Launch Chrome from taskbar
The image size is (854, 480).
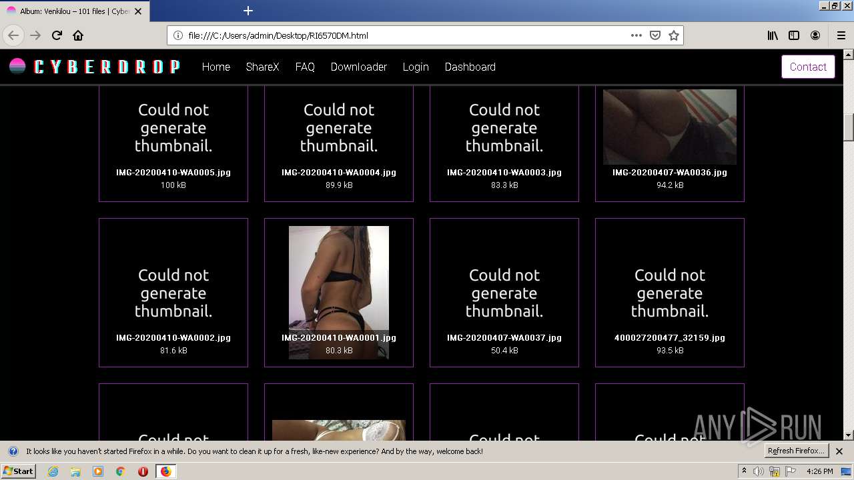tap(120, 471)
